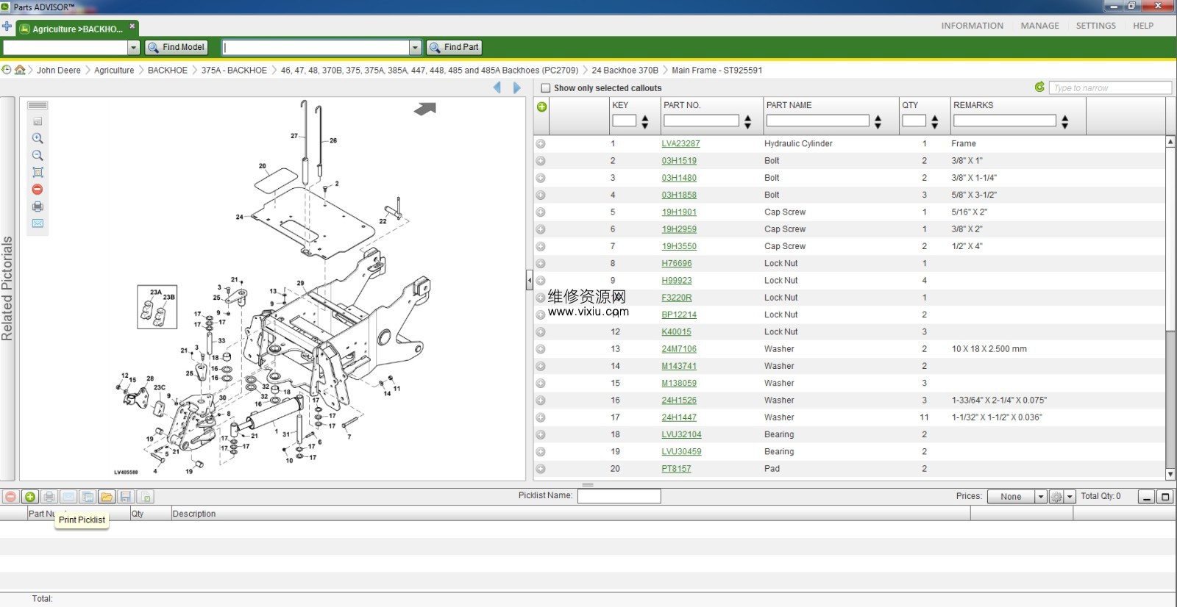Click the picklist table view icon

[x=88, y=497]
